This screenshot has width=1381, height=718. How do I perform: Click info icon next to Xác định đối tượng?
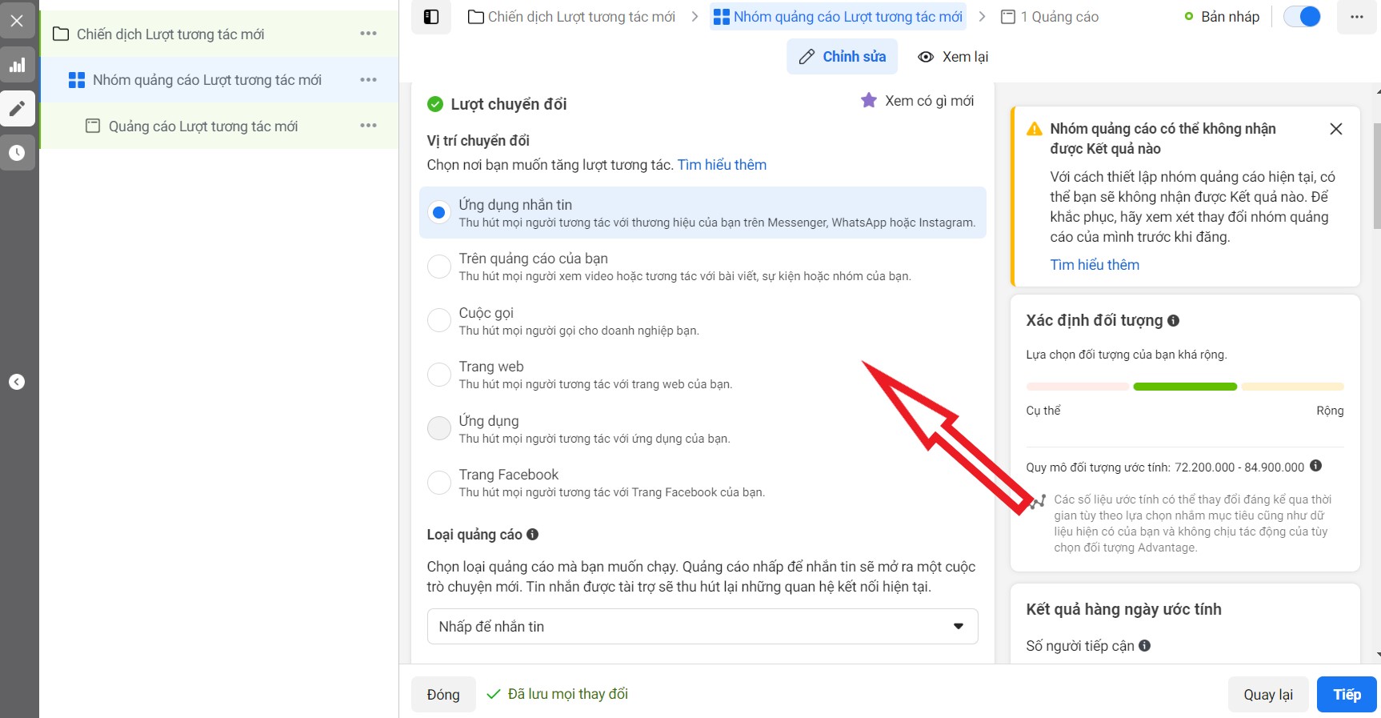coord(1174,320)
